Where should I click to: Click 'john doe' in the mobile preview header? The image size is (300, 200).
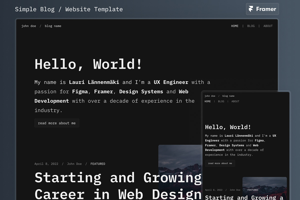(x=210, y=96)
